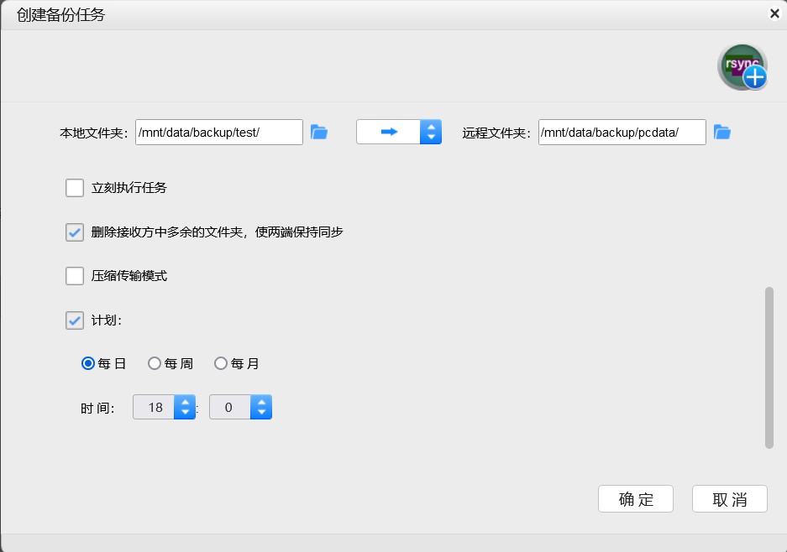Screen dimensions: 787x552
Task: Disable 删除接收方中多余的文件夹 checkbox
Action: (x=74, y=232)
